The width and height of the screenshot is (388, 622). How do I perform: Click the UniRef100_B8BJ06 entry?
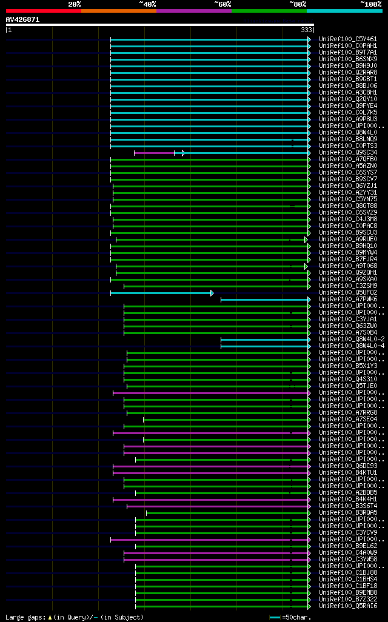point(348,85)
